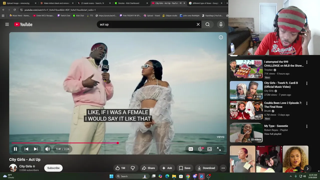
Task: Open Kick Chat bookmark
Action: (x=78, y=15)
